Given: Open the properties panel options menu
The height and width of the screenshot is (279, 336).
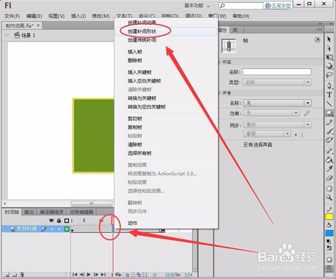Looking at the screenshot, I should [x=319, y=30].
